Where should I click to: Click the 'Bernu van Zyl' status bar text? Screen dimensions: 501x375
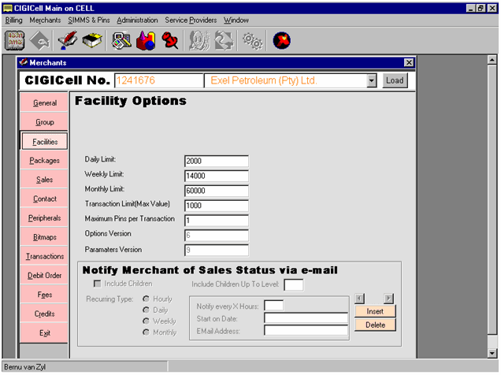tap(24, 367)
